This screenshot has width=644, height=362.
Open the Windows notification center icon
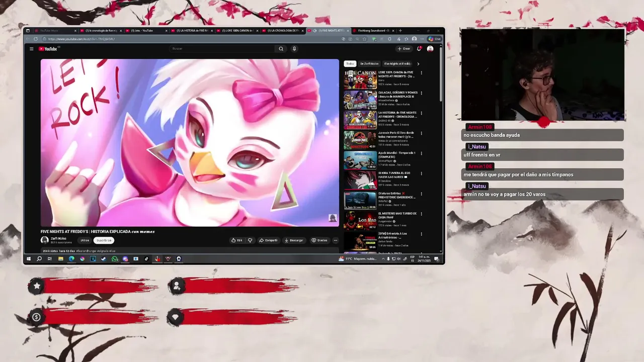pos(436,259)
